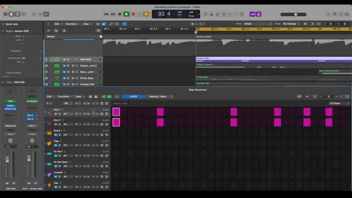The width and height of the screenshot is (352, 198).
Task: Click the Stop transport button
Action: 120,14
